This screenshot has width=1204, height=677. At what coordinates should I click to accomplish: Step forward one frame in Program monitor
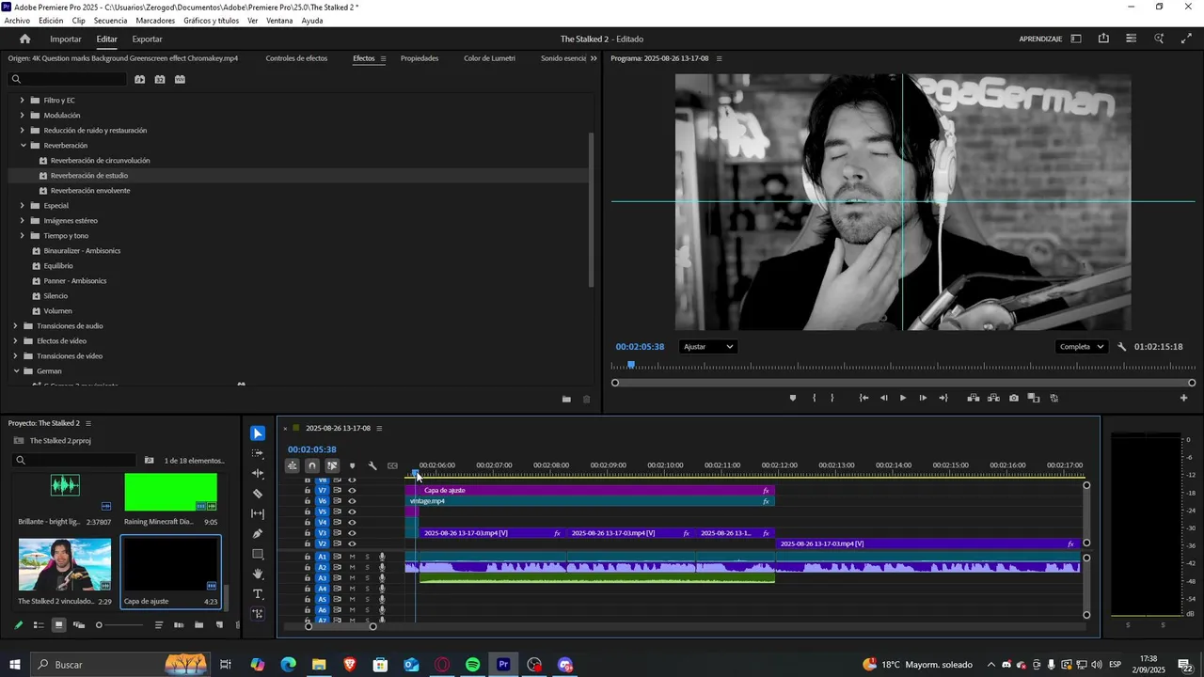pyautogui.click(x=923, y=398)
